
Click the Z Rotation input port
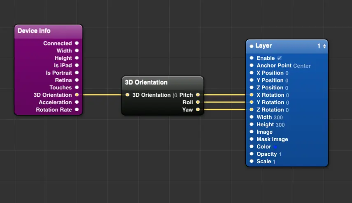point(252,109)
